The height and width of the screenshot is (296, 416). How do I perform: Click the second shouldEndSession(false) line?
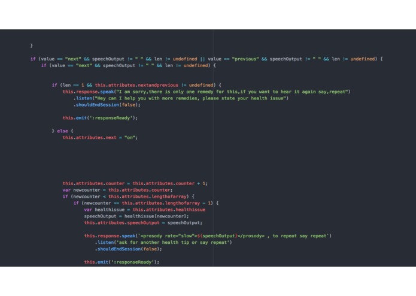coord(129,249)
